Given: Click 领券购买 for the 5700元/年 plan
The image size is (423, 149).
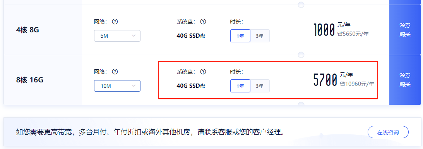Looking at the screenshot, I should pyautogui.click(x=405, y=80).
